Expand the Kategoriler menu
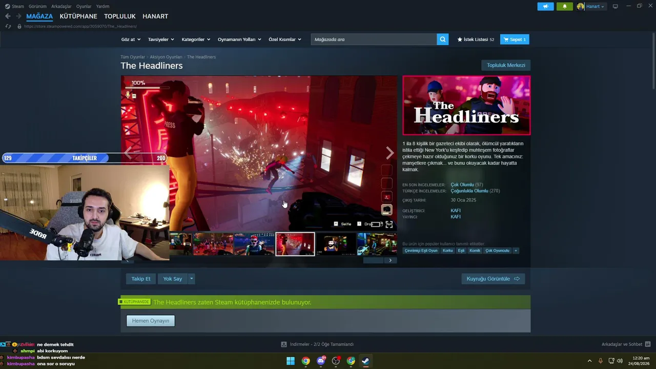656x369 pixels. point(196,39)
